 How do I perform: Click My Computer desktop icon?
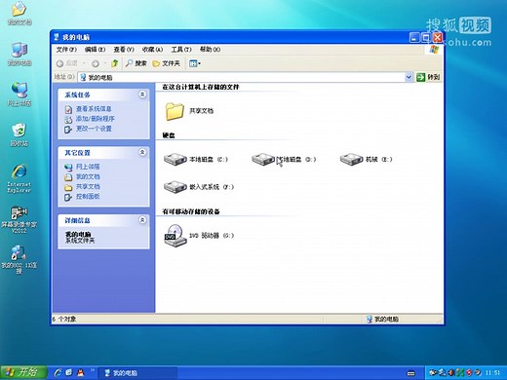pyautogui.click(x=19, y=54)
